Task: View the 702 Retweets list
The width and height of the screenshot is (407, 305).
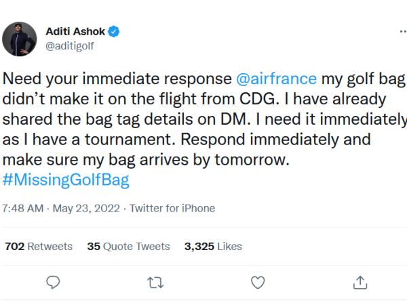Action: pos(39,247)
